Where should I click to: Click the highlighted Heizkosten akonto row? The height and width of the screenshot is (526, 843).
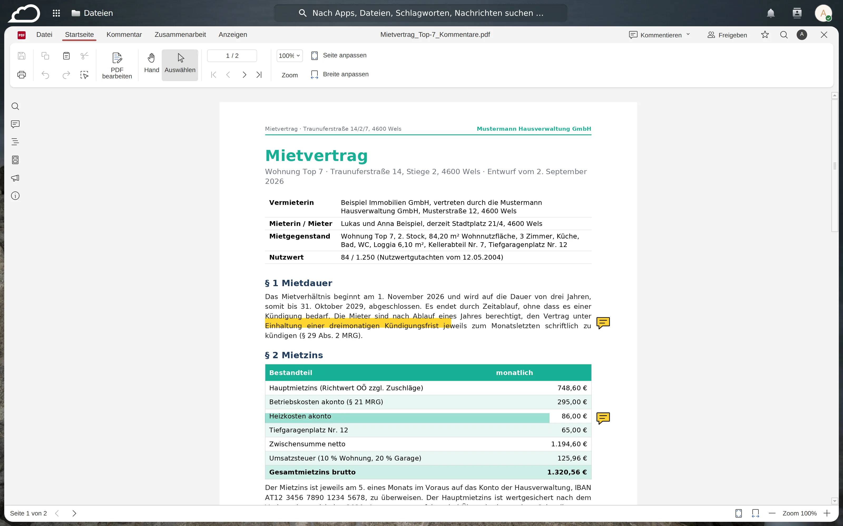407,418
